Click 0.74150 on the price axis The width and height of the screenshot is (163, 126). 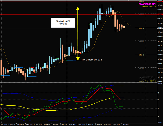pos(160,23)
